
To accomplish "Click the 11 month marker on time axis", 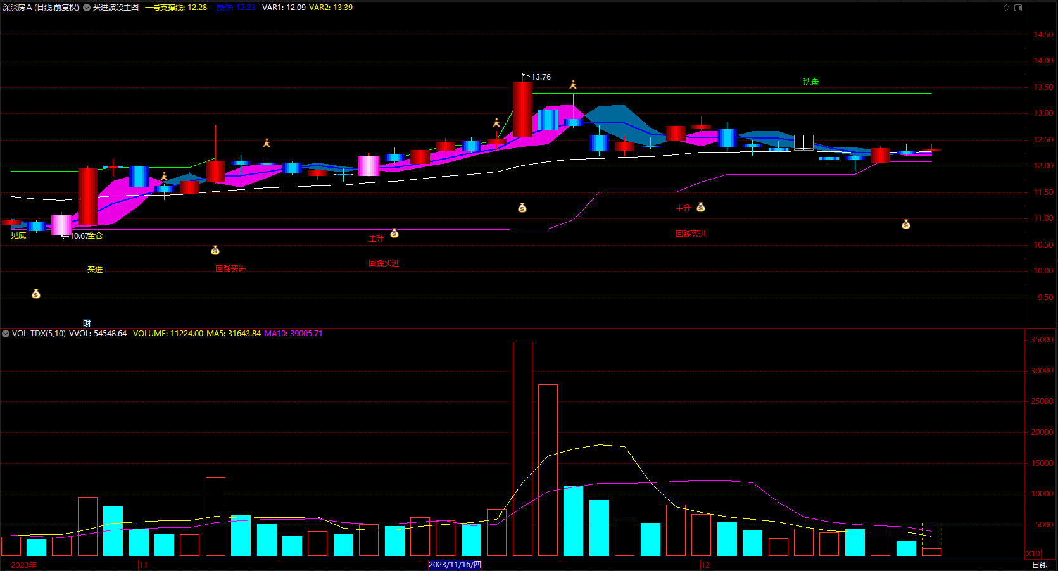I will coord(143,565).
